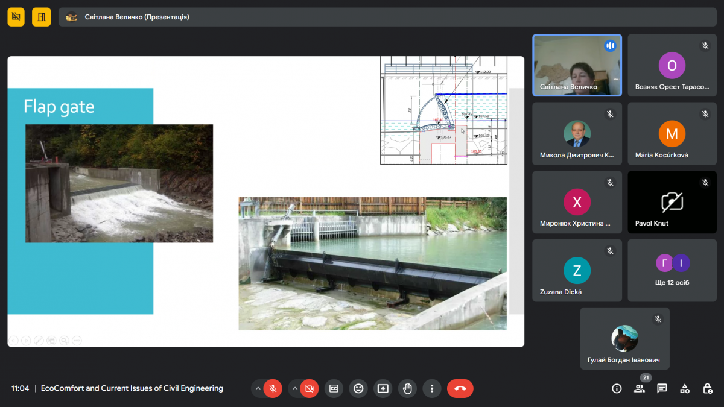Expand video settings arrow beside camera
This screenshot has width=724, height=407.
click(x=294, y=389)
